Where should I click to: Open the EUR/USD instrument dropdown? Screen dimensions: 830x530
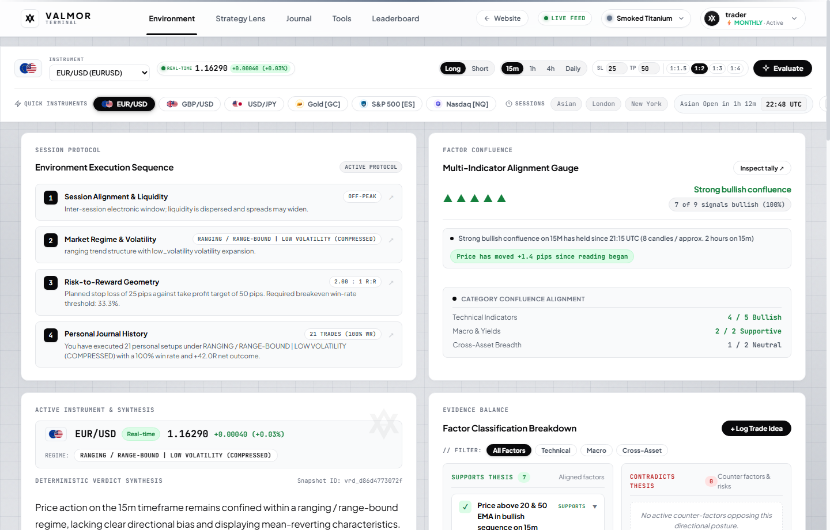point(99,73)
